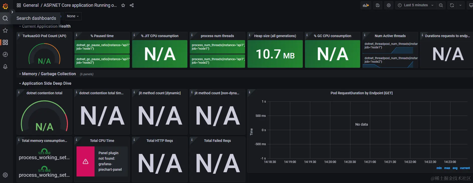
Task: Expand the sidebar with the arrow toggle
Action: point(12,12)
